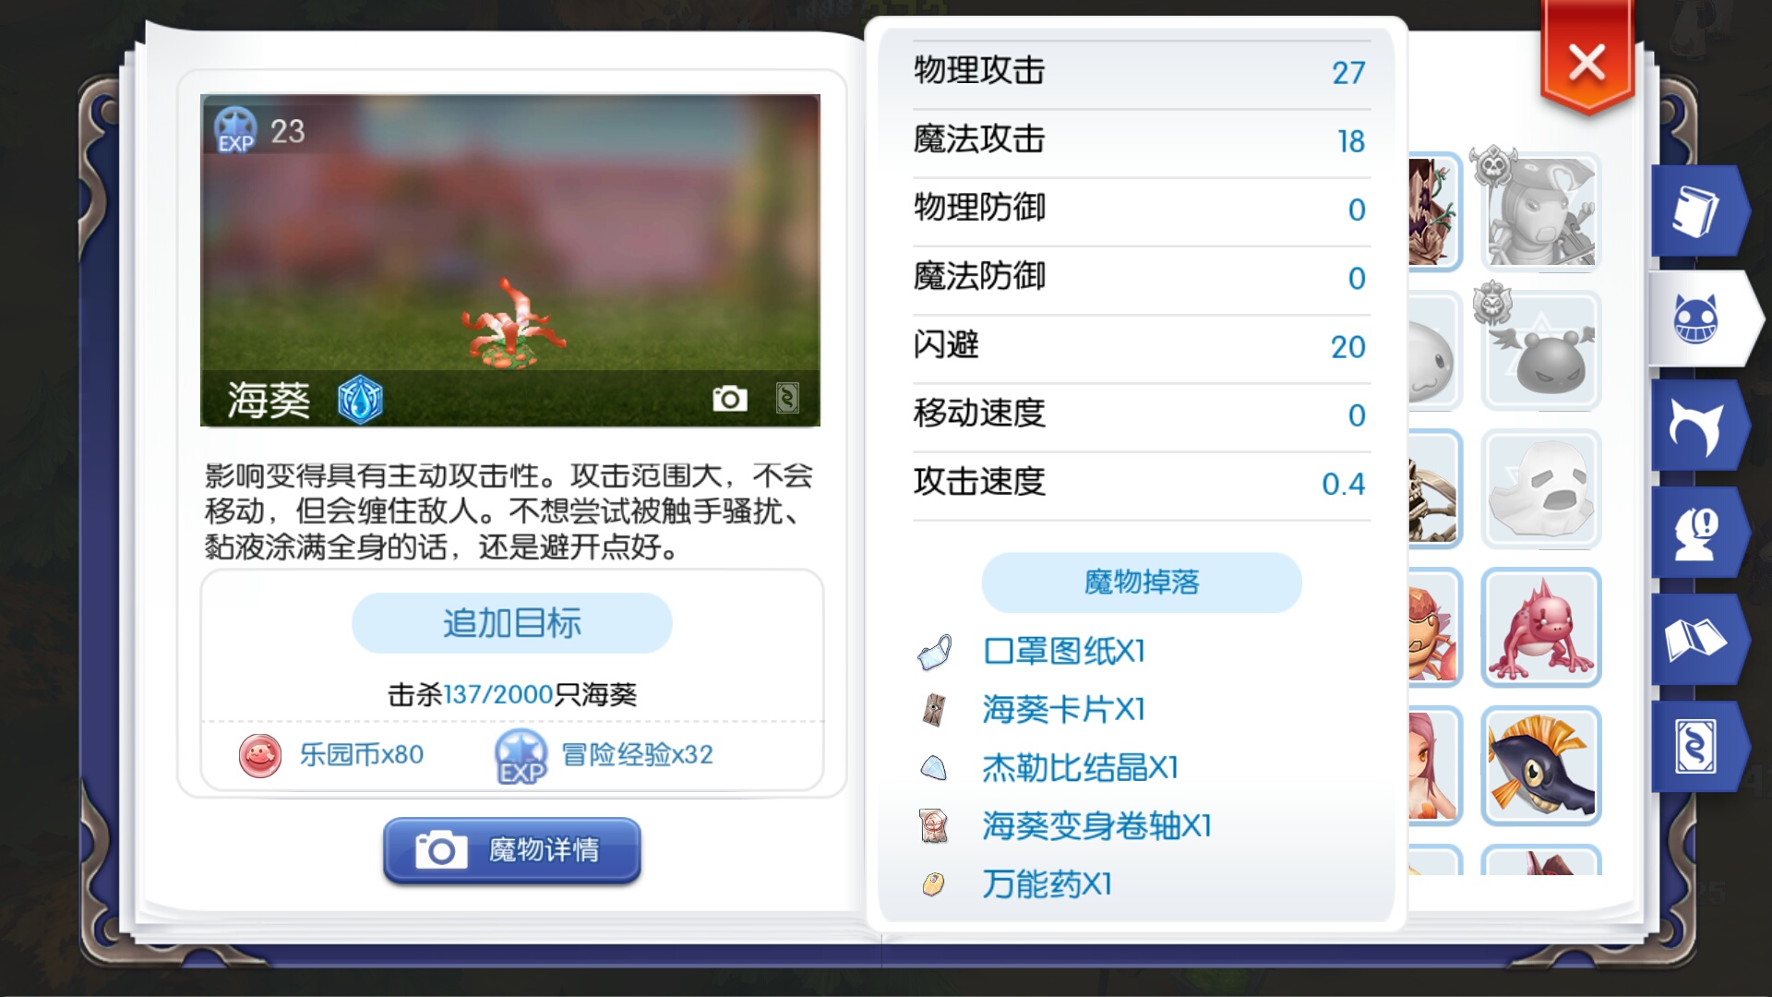Viewport: 1772px width, 997px height.
Task: Open the 海葵变身卷轴X1 drop link
Action: pos(1097,826)
